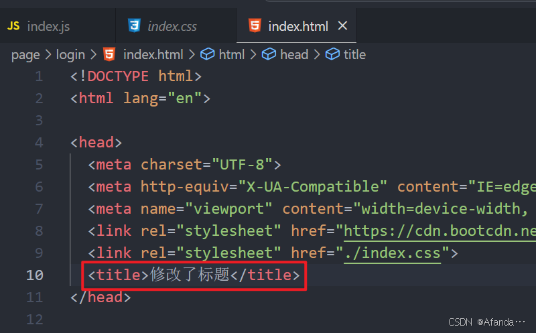Open the html symbol breadcrumb
Viewport: 536px width, 333px height.
[231, 55]
